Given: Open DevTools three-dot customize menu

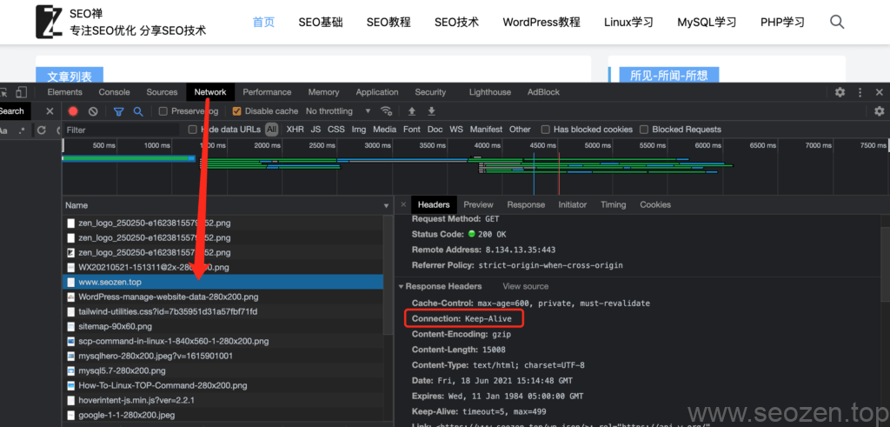Looking at the screenshot, I should pos(860,92).
